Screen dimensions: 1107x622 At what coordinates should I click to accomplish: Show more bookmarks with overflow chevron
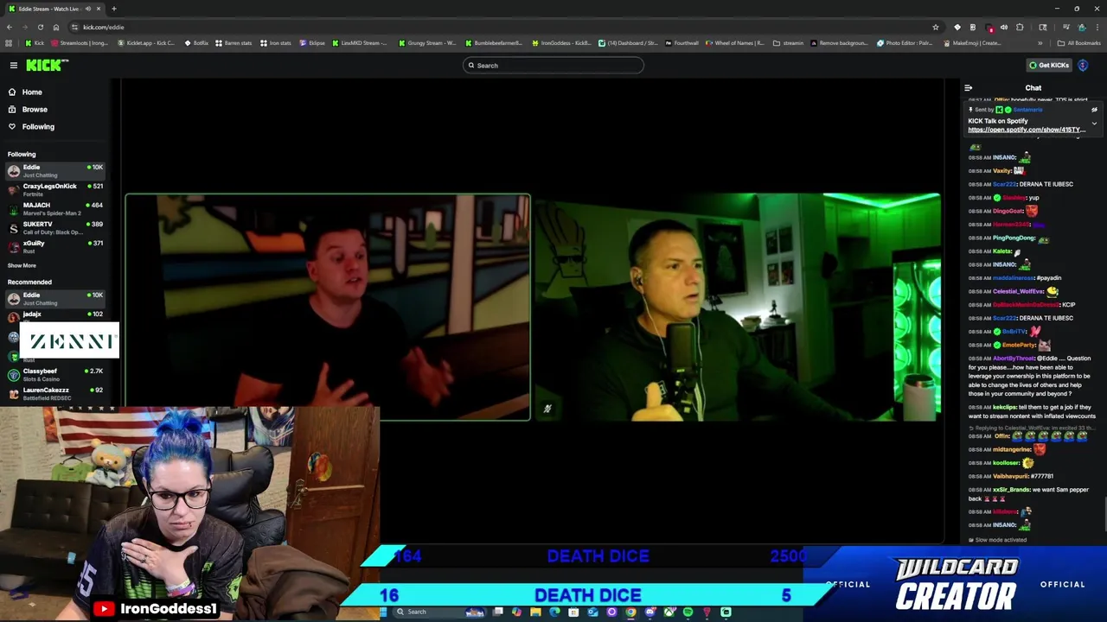(x=1040, y=43)
